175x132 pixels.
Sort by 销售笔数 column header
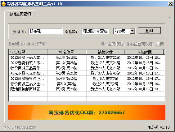[105, 52]
